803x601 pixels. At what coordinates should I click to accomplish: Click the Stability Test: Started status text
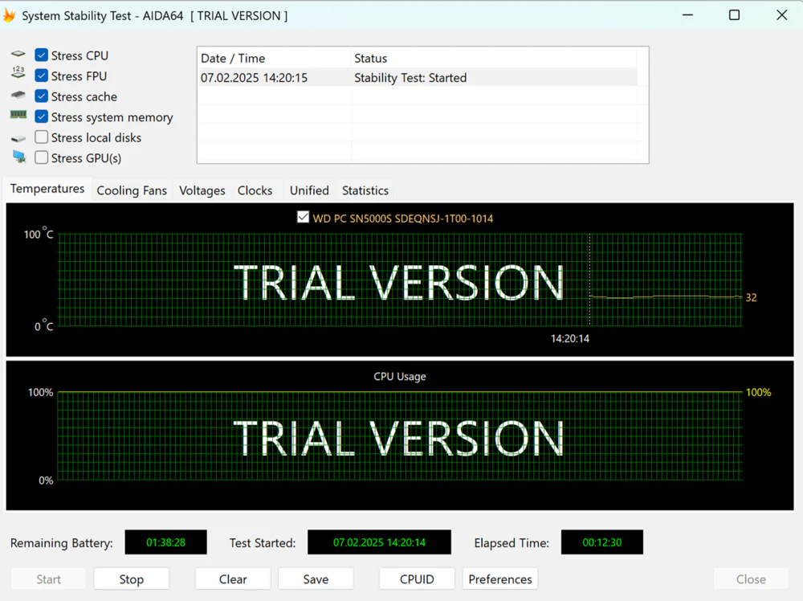pyautogui.click(x=410, y=78)
